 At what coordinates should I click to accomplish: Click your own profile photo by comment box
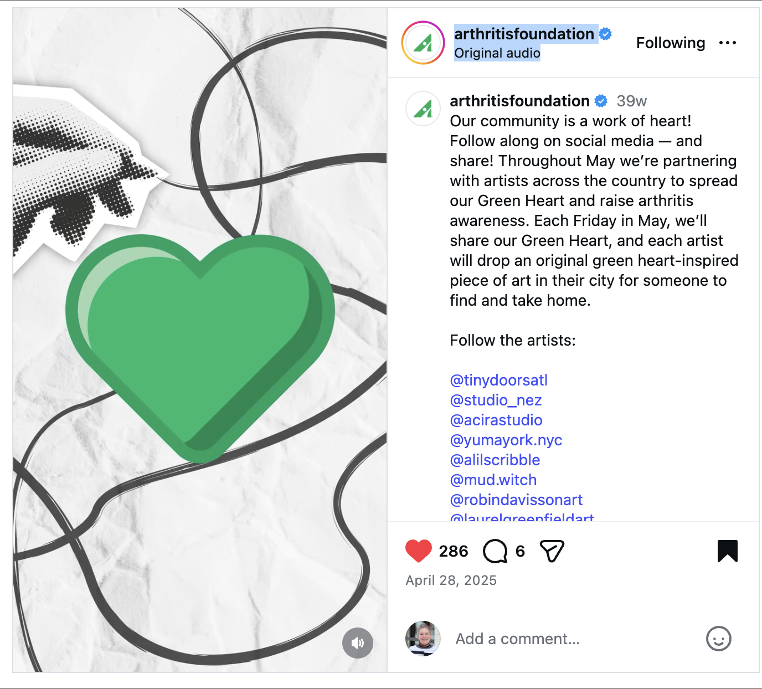(423, 639)
